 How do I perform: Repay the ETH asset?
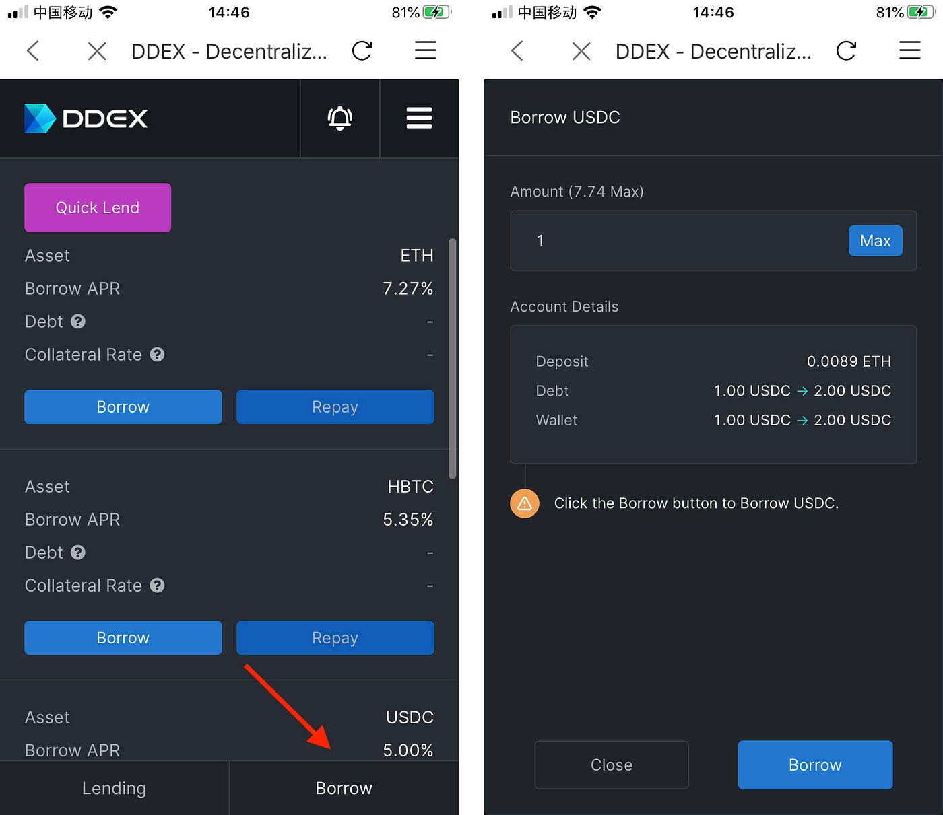(335, 406)
